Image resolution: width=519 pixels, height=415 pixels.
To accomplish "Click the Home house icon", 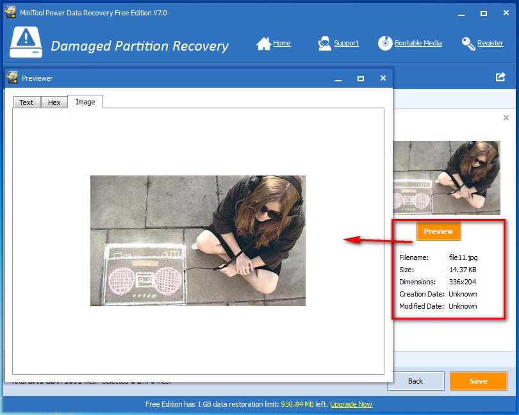I will (x=263, y=44).
